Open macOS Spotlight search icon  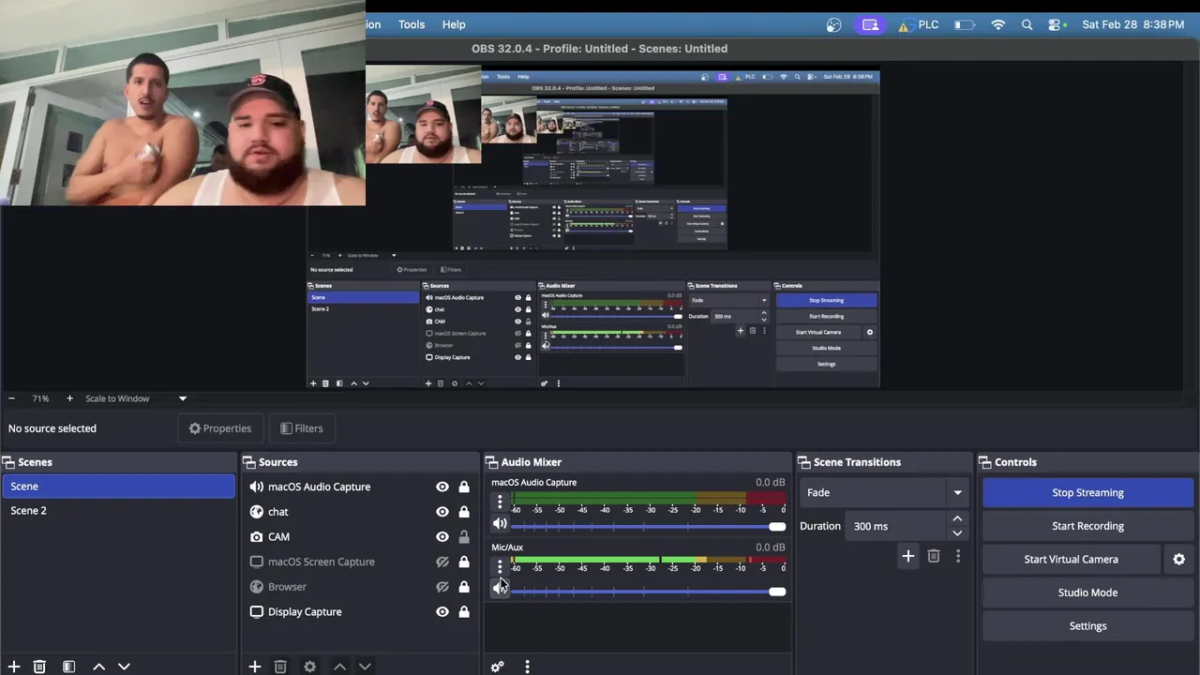[1027, 25]
